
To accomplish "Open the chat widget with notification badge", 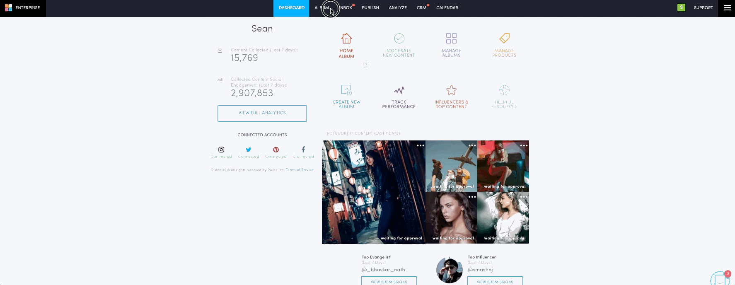I will (720, 279).
